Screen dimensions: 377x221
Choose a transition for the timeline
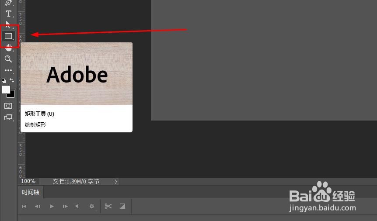point(122,206)
